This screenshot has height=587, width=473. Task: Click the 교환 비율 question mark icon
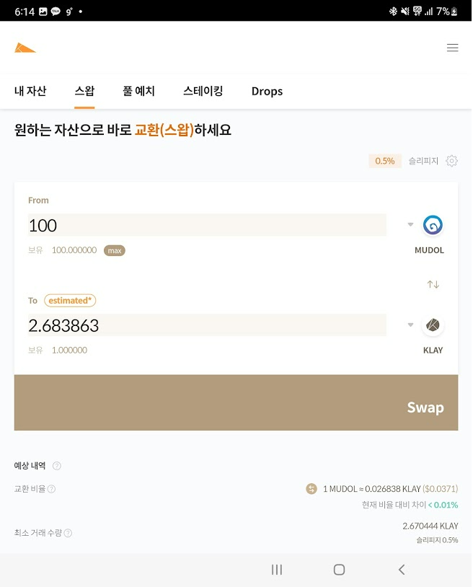(50, 489)
